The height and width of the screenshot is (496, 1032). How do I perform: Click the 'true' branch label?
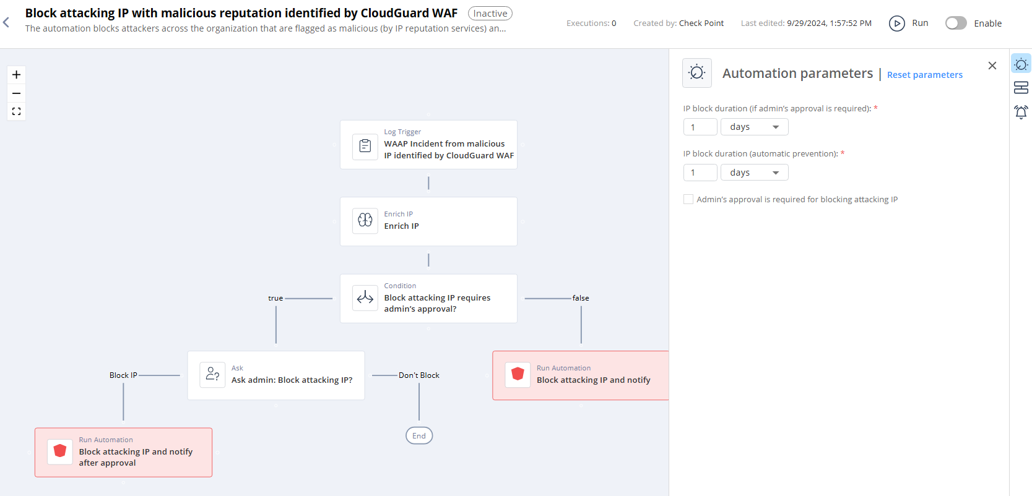(x=275, y=298)
